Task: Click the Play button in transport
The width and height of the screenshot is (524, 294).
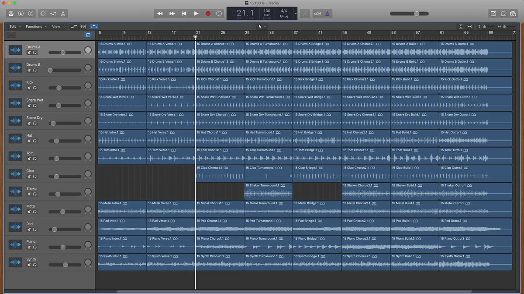Action: click(x=196, y=14)
